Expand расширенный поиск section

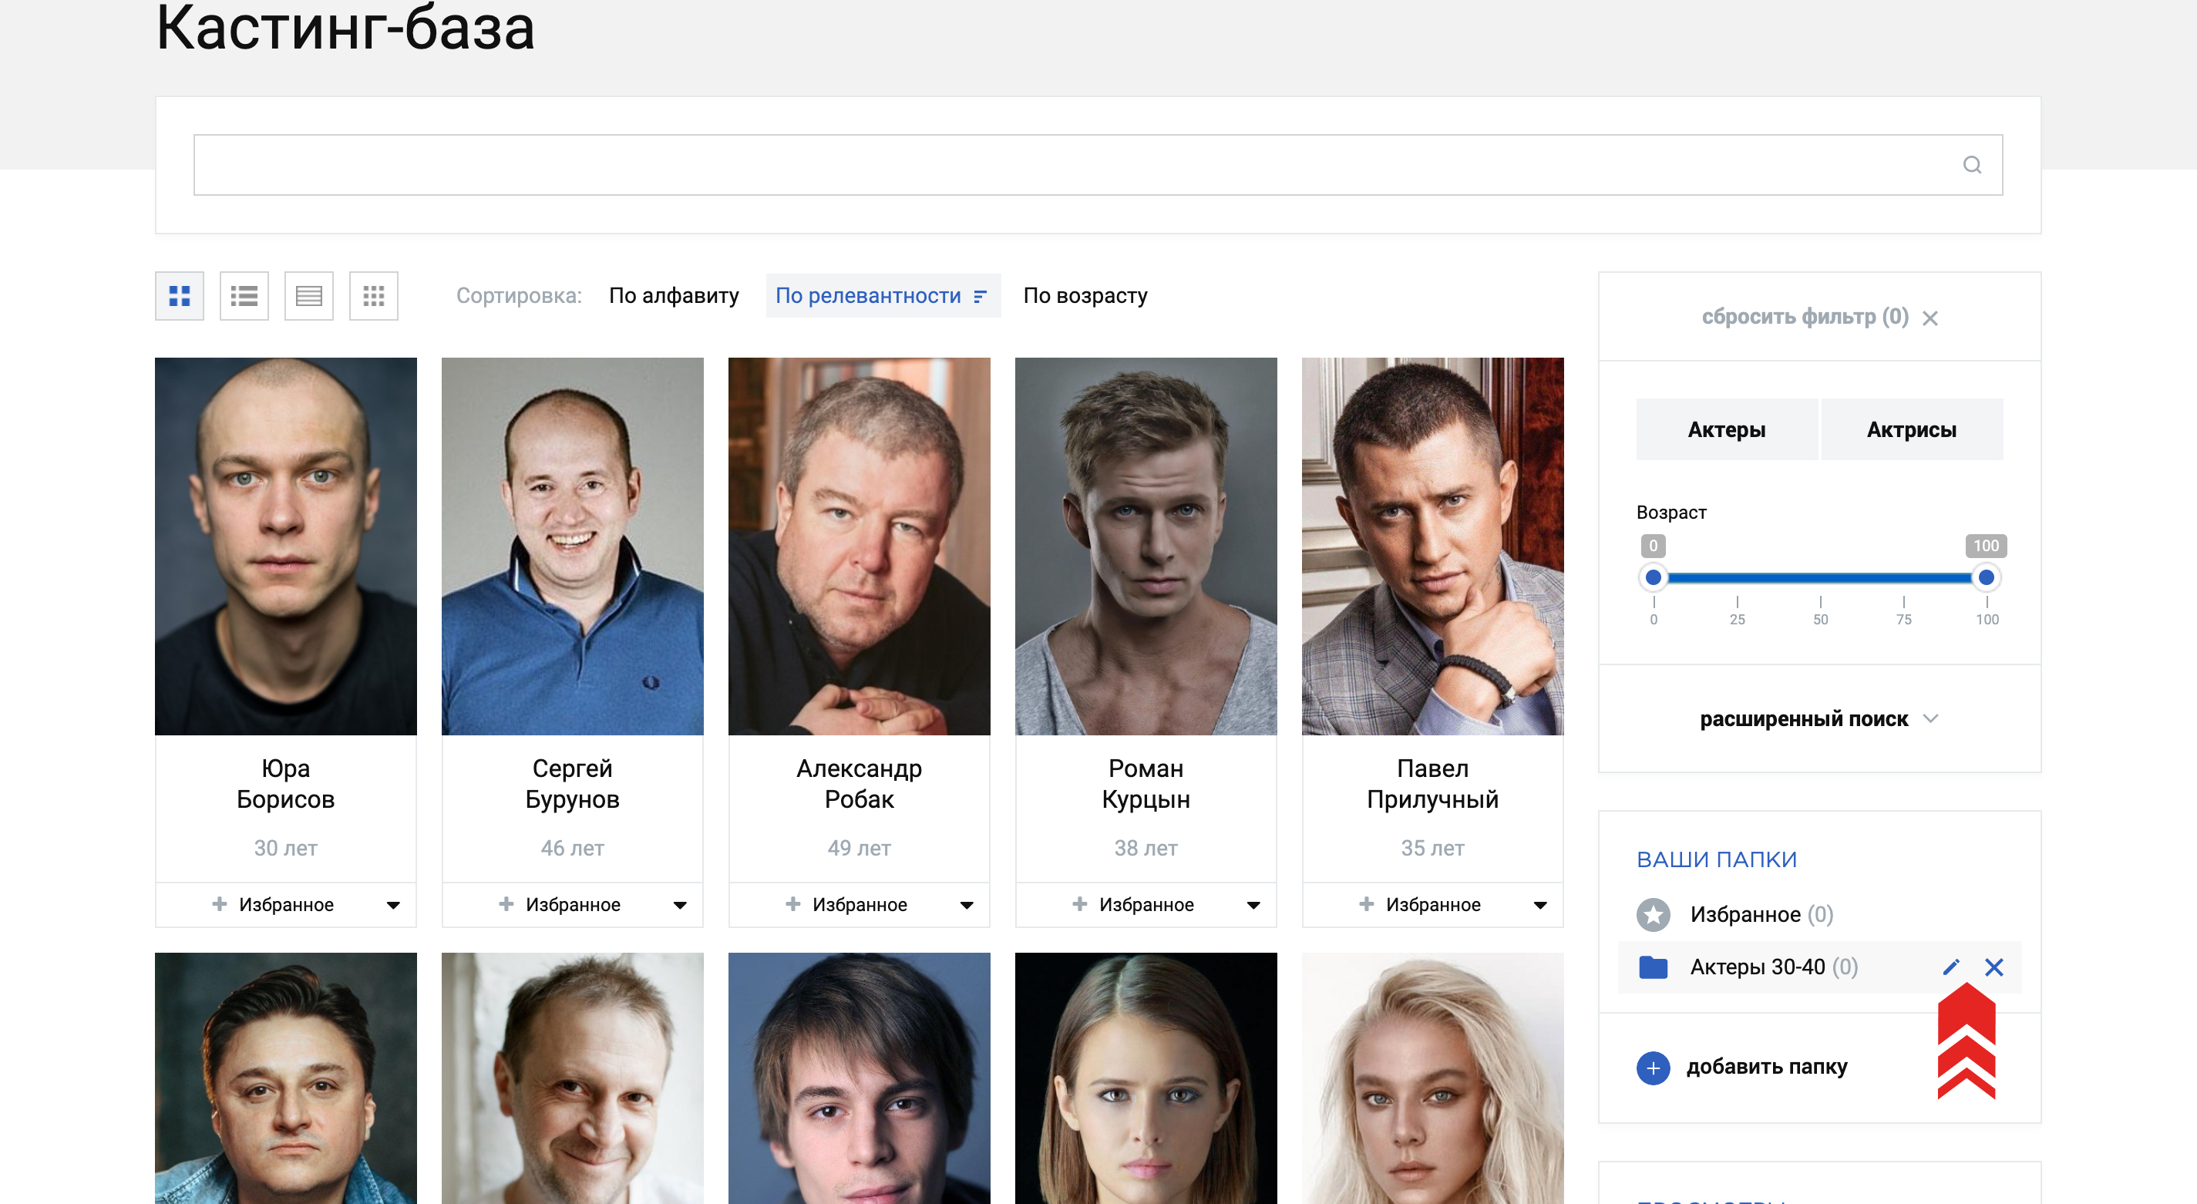click(x=1818, y=719)
